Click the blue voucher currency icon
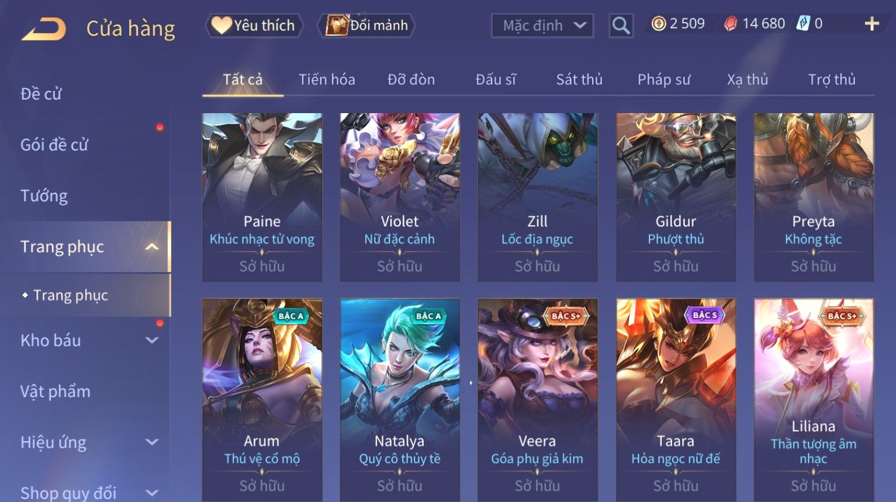Viewport: 896px width, 502px height. [x=804, y=24]
